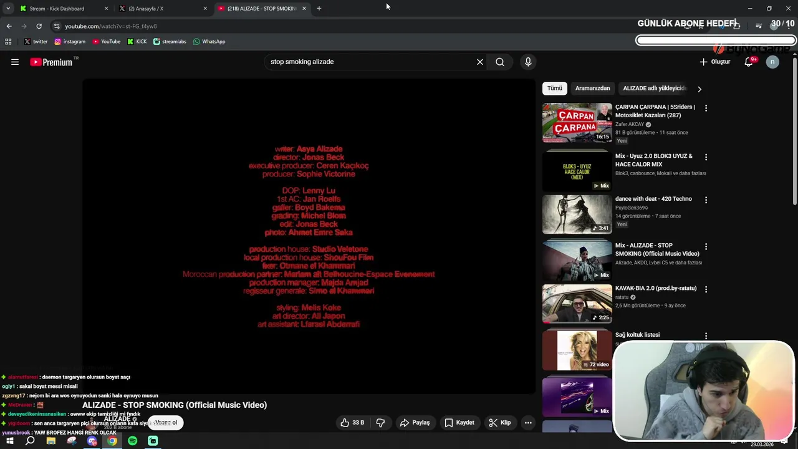Create a clip with Klip button
798x449 pixels.
point(500,422)
